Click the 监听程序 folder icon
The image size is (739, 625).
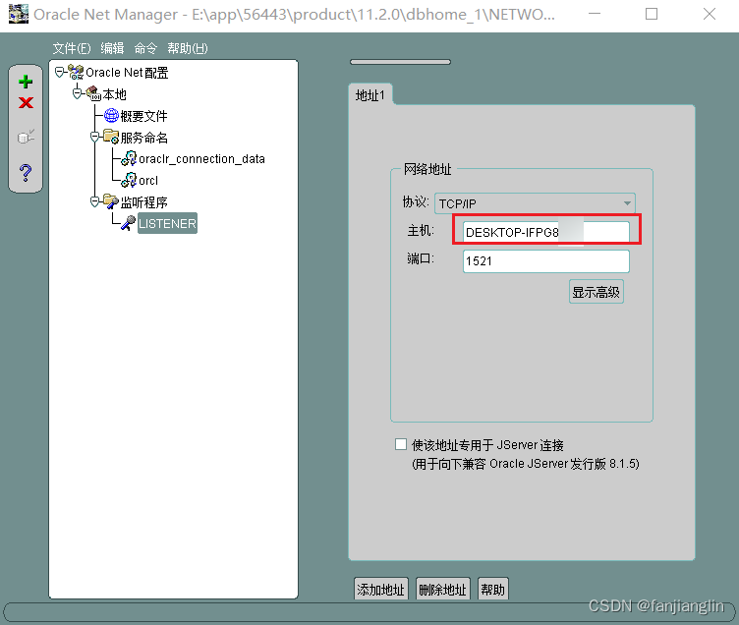111,201
